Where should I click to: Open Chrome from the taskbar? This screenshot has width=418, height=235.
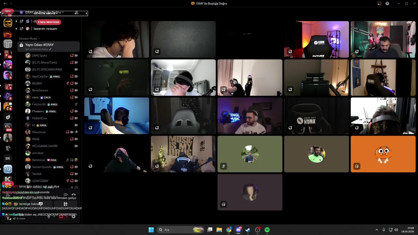[x=229, y=230]
